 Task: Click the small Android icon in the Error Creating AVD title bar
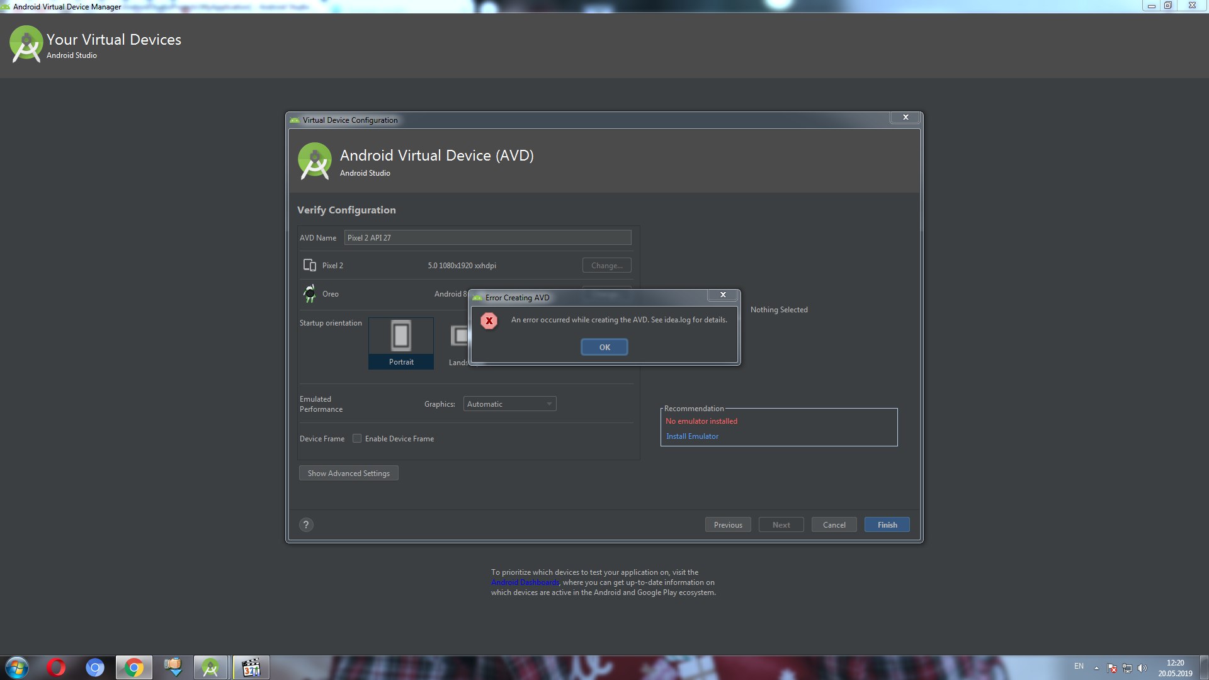click(x=477, y=298)
